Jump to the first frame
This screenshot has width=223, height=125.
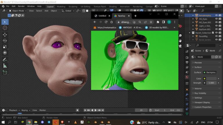click(85, 110)
